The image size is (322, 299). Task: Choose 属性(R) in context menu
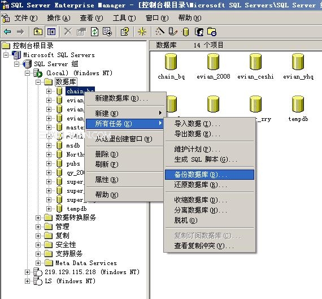coord(125,180)
